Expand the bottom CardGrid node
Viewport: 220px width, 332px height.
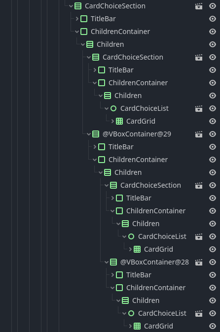[130, 326]
